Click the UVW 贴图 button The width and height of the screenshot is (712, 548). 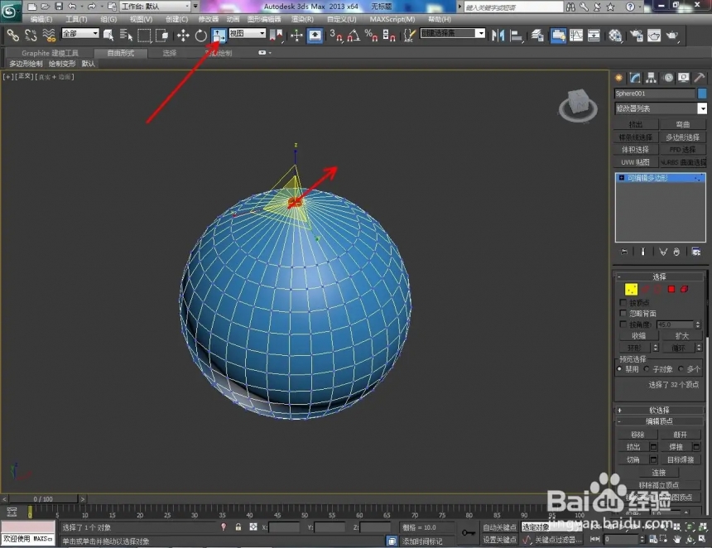[635, 162]
